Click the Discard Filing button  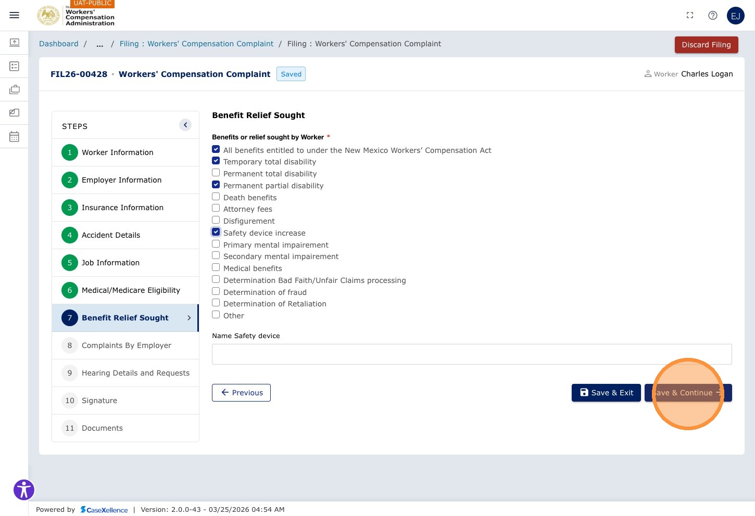pos(707,45)
